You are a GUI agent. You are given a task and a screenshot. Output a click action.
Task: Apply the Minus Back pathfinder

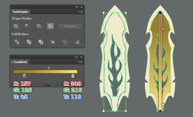(x=77, y=42)
